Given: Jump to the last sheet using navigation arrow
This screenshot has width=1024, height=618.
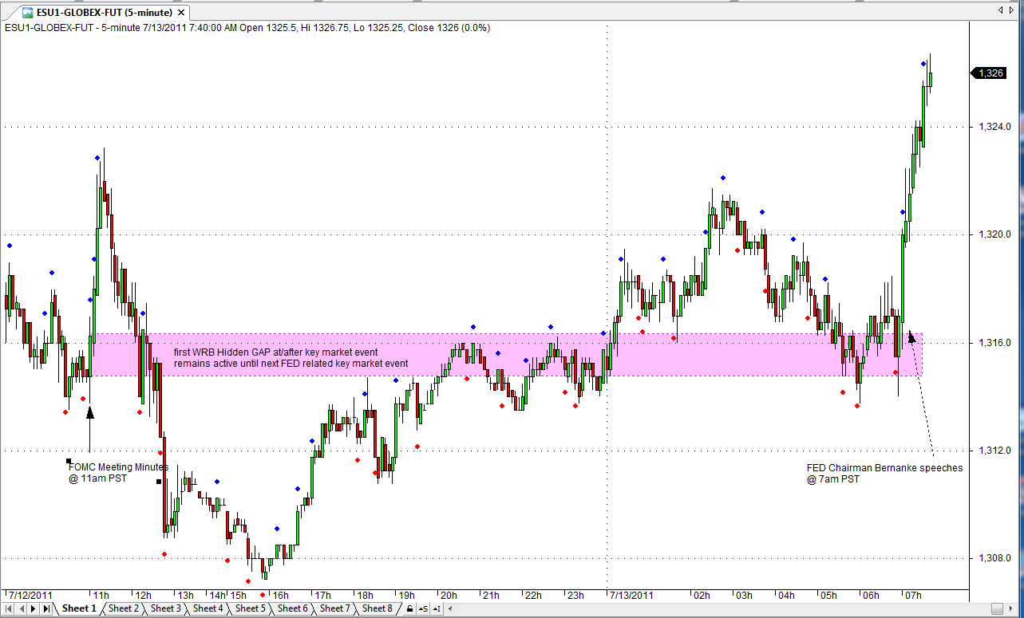Looking at the screenshot, I should (46, 608).
